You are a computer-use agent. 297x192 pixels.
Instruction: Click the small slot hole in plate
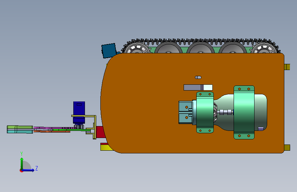click(198, 77)
